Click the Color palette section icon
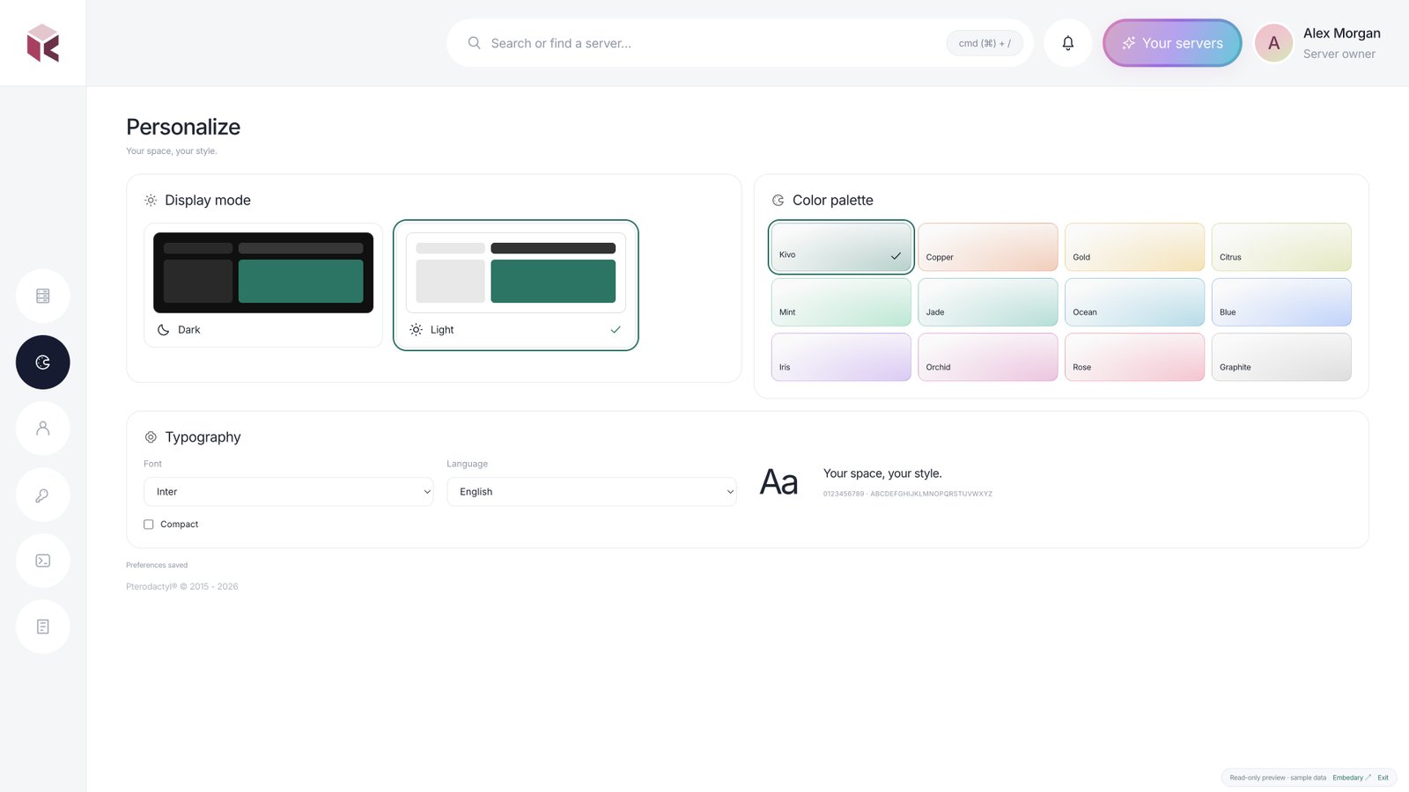This screenshot has height=792, width=1409. tap(778, 201)
